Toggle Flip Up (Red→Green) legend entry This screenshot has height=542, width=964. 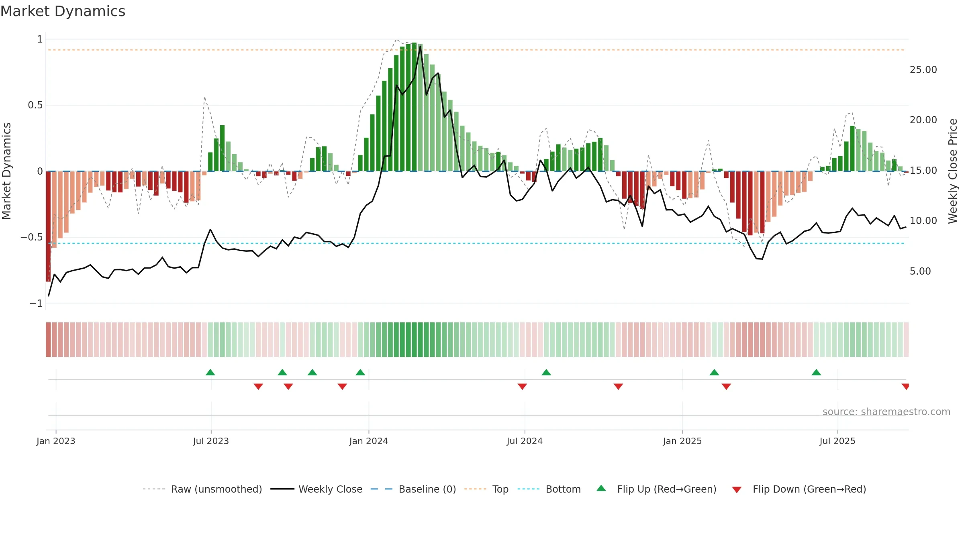pos(656,489)
